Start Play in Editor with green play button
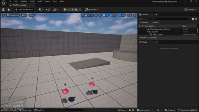This screenshot has height=112, width=199. (65, 10)
